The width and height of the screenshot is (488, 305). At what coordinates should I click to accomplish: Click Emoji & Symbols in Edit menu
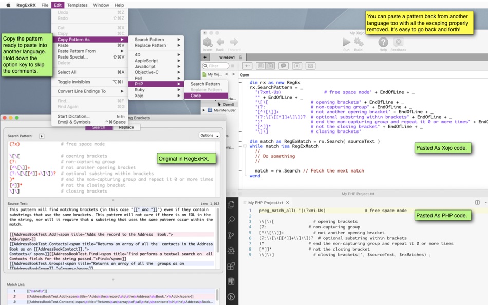pyautogui.click(x=89, y=122)
